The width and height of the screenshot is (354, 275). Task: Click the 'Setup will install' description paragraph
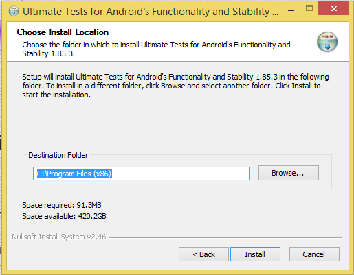tap(175, 86)
